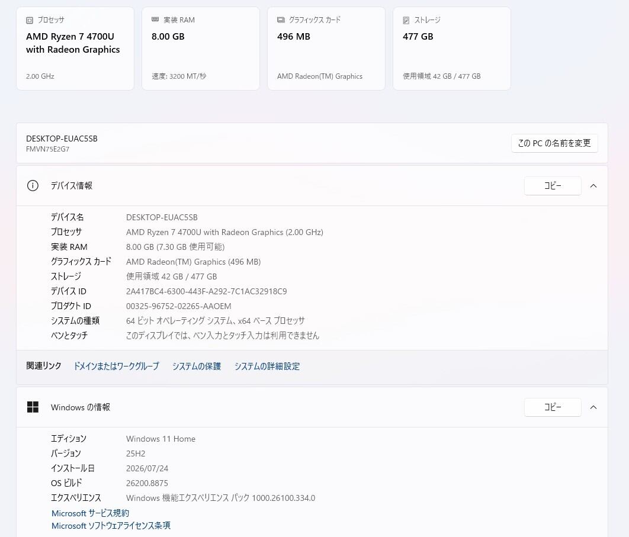Click the graphics card icon
Image resolution: width=629 pixels, height=537 pixels.
(281, 20)
